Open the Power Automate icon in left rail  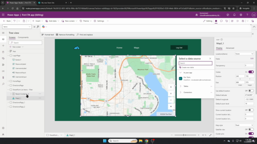click(3, 65)
